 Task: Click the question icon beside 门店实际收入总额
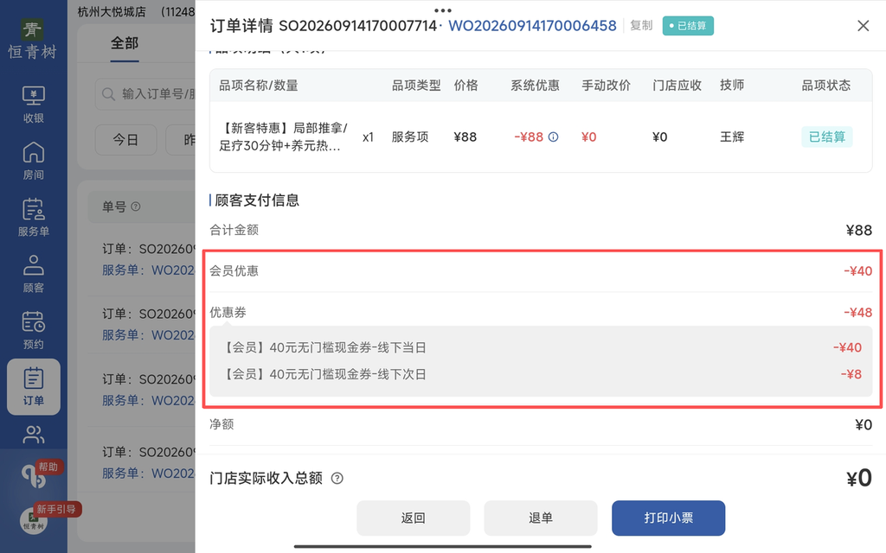(337, 479)
